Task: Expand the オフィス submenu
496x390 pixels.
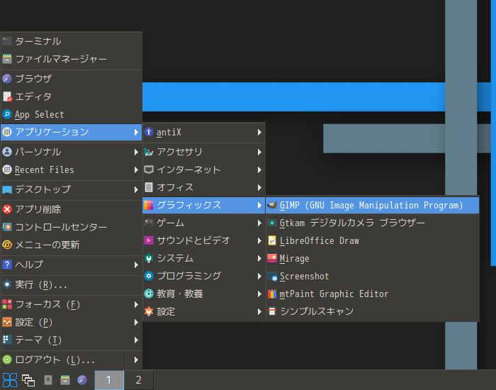Action: 204,187
